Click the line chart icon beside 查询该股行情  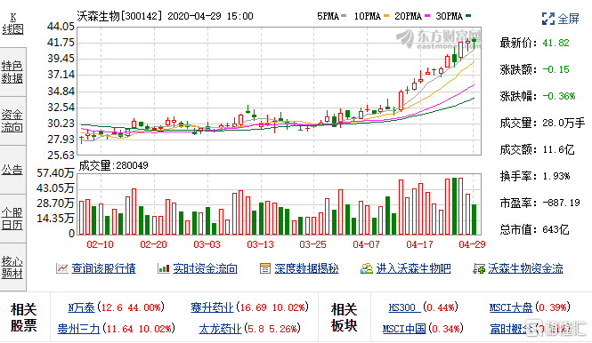point(62,268)
